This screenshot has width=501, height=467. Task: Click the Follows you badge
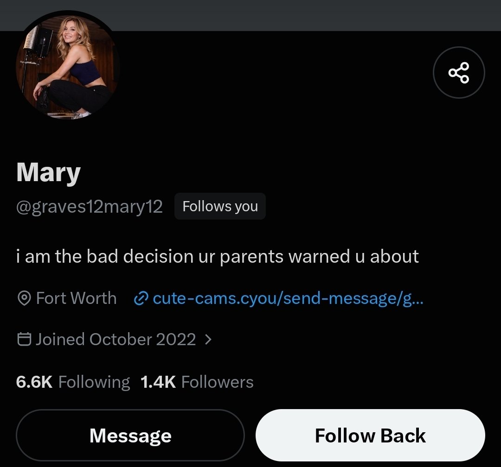[220, 206]
